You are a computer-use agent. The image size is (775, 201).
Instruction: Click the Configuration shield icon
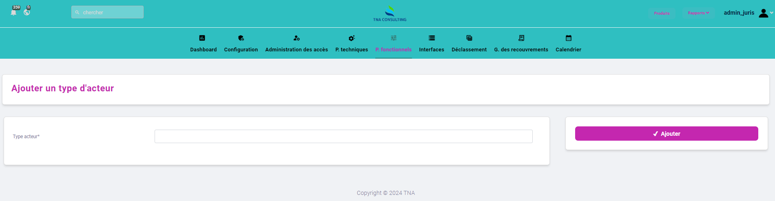(241, 38)
